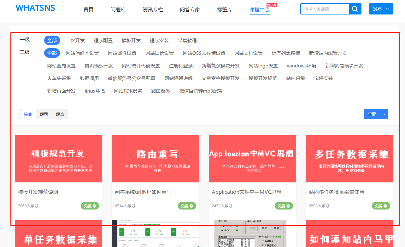Image resolution: width=405 pixels, height=247 pixels.
Task: Open the 问答专家 navigation item
Action: [190, 10]
